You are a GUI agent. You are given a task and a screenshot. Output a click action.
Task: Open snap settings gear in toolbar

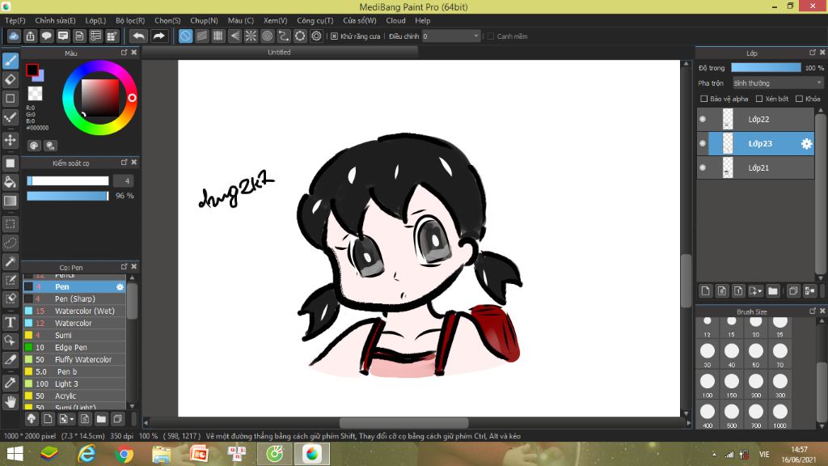(x=316, y=36)
